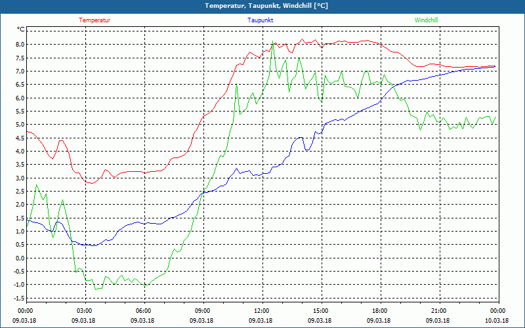This screenshot has width=525, height=328.
Task: Click the °C unit label on y-axis
Action: pos(21,30)
